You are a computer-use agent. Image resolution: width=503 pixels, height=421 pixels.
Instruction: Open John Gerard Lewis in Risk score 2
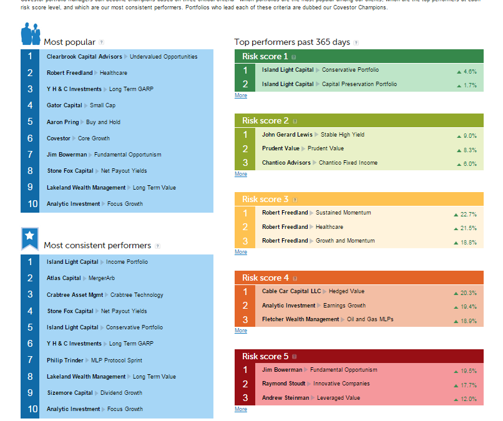pyautogui.click(x=287, y=135)
